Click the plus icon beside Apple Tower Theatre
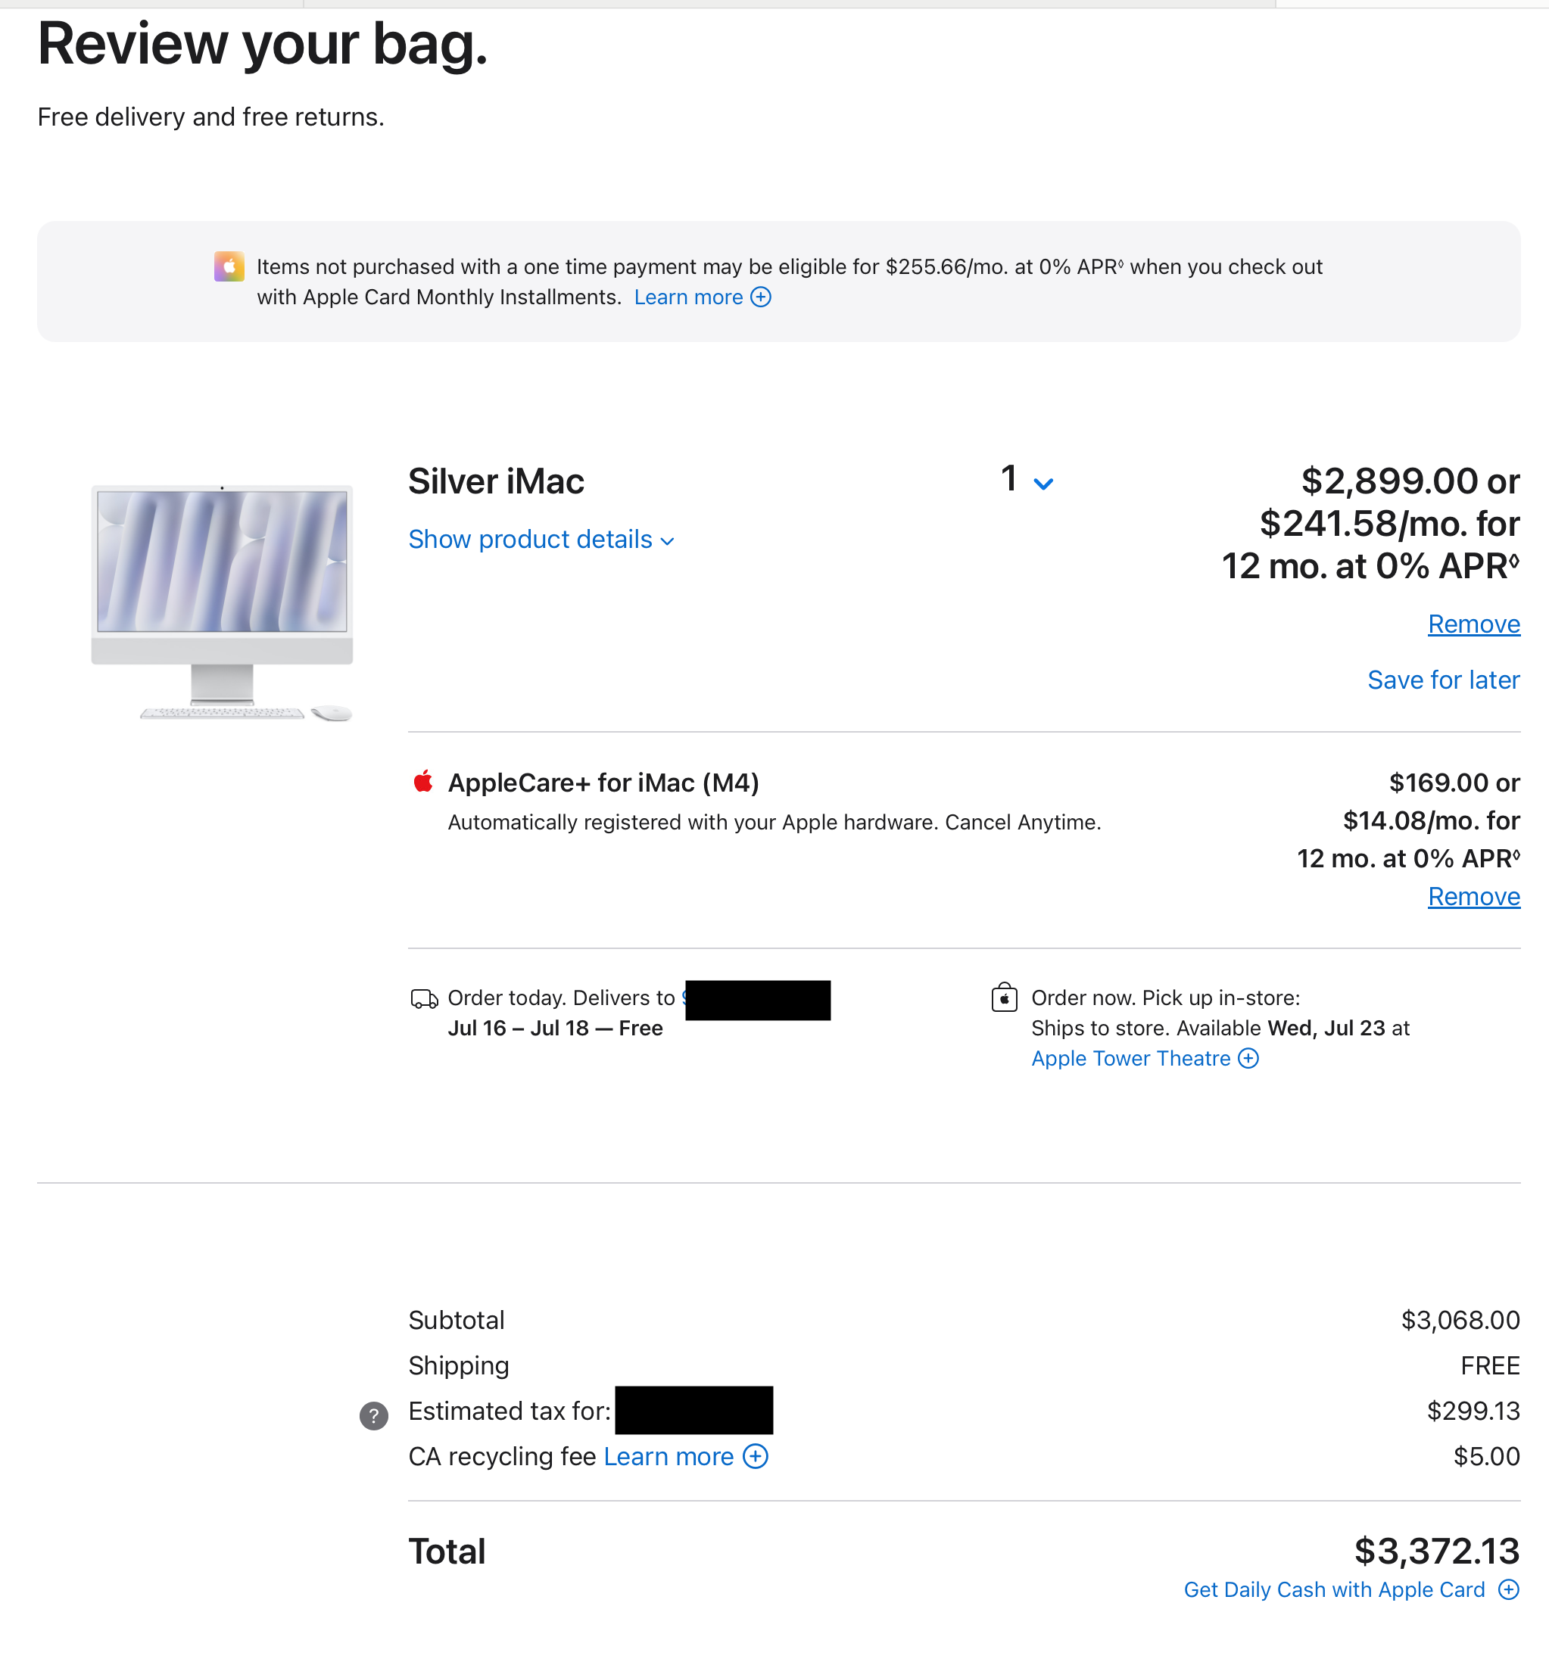Viewport: 1549px width, 1662px height. click(x=1248, y=1060)
